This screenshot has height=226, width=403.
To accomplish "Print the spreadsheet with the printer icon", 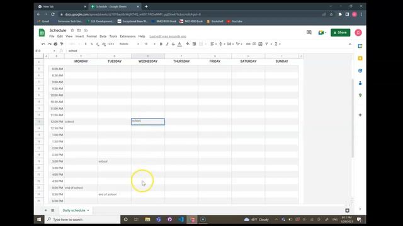I will (x=55, y=44).
